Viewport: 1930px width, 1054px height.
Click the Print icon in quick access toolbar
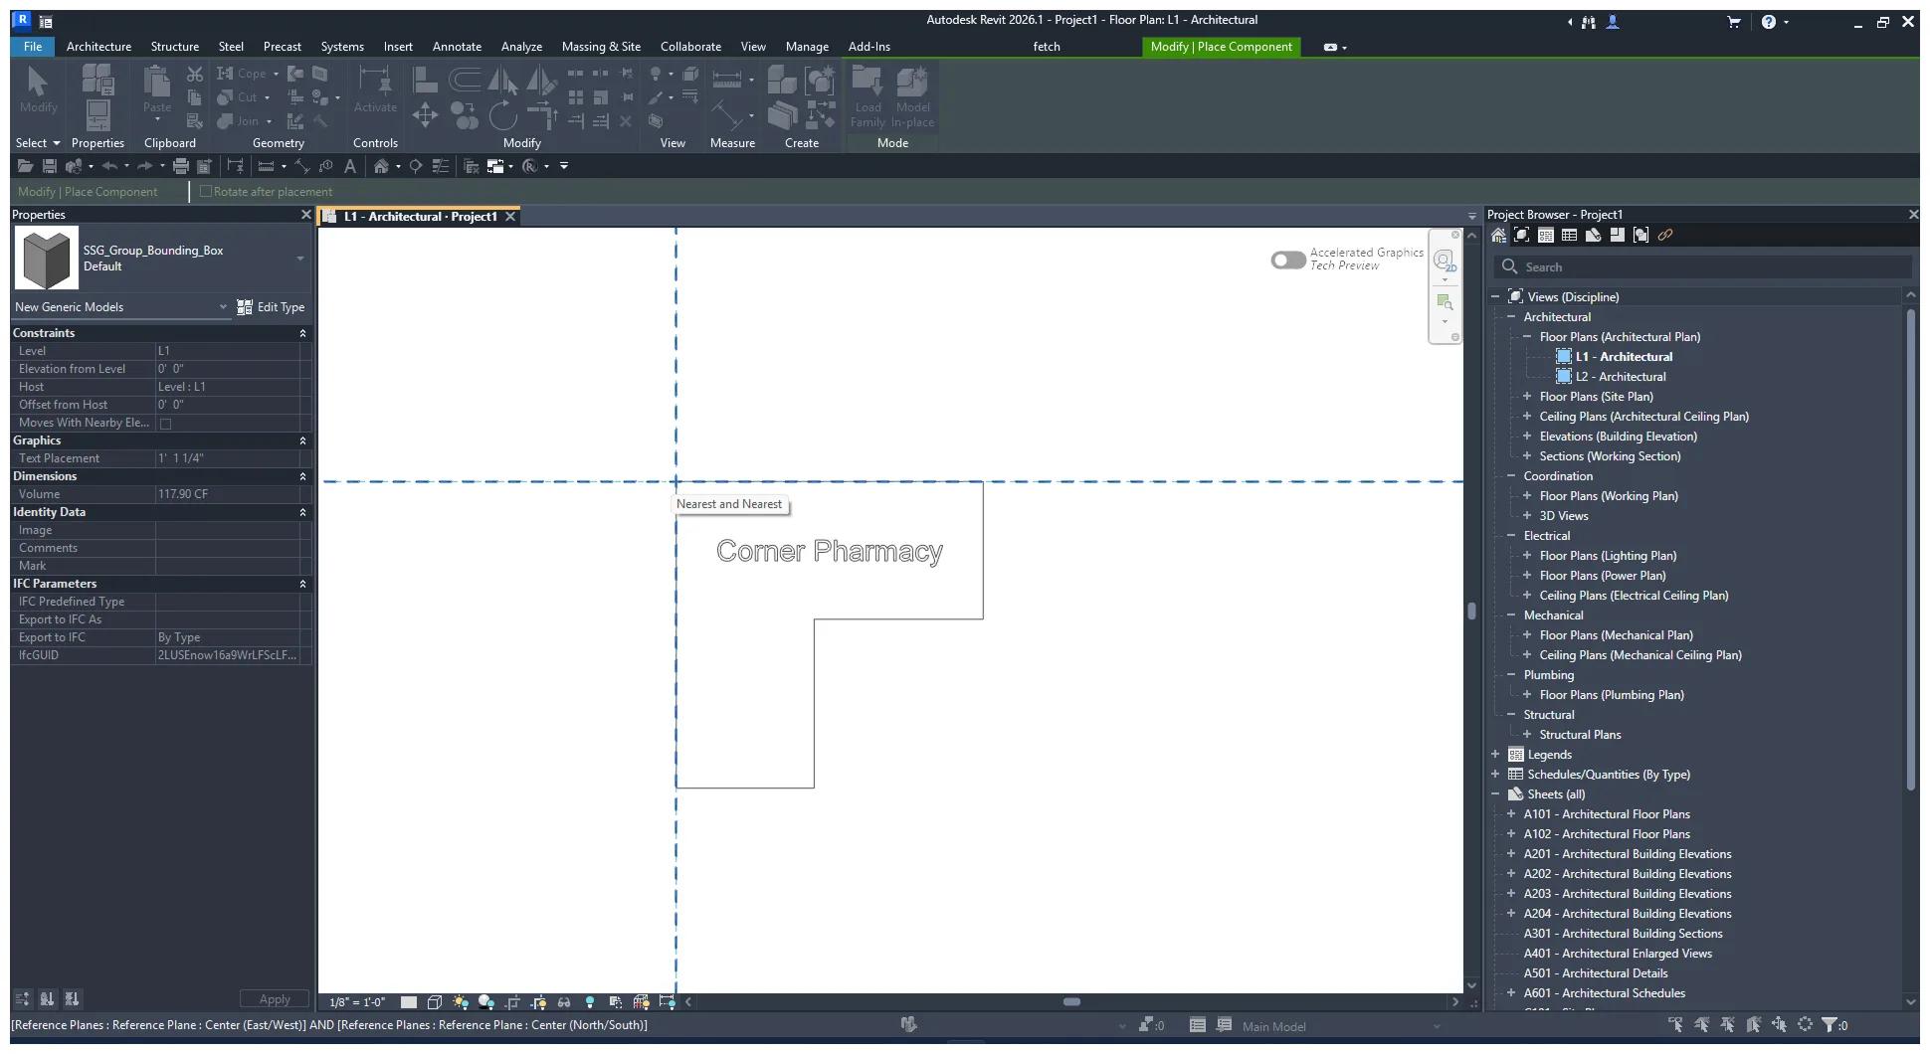coord(181,166)
